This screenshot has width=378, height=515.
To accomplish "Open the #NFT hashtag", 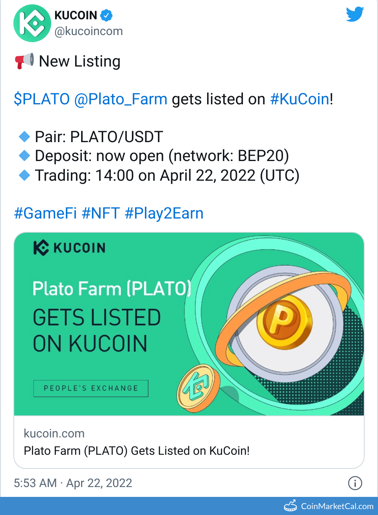I will click(100, 213).
